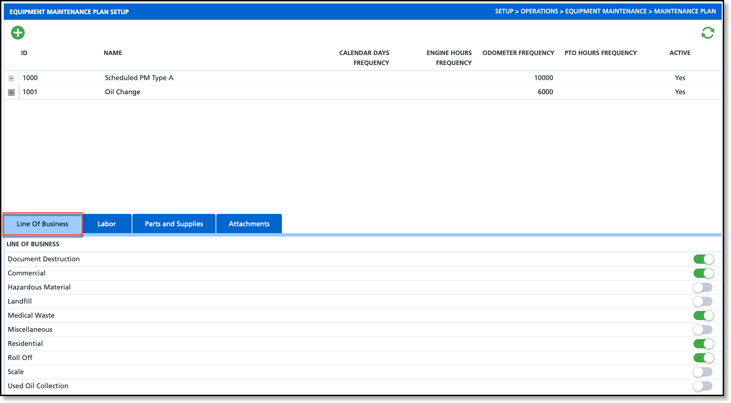Viewport: 731px width, 403px height.
Task: Enable Landfill line of business
Action: [x=702, y=301]
